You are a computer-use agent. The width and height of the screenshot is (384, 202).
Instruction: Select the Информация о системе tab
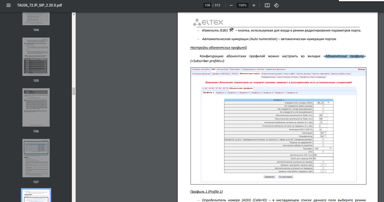253,69
